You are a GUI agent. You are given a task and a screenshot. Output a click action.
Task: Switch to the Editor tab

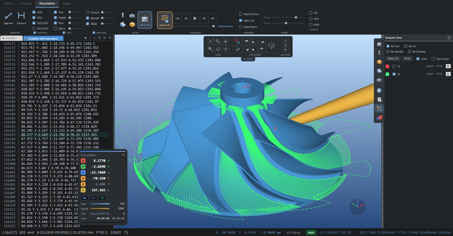point(8,4)
